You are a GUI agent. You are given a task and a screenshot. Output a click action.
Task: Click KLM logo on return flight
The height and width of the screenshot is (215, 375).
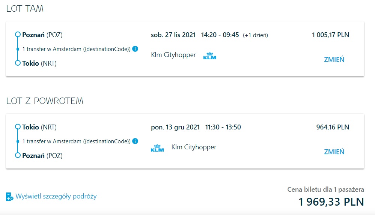click(157, 148)
